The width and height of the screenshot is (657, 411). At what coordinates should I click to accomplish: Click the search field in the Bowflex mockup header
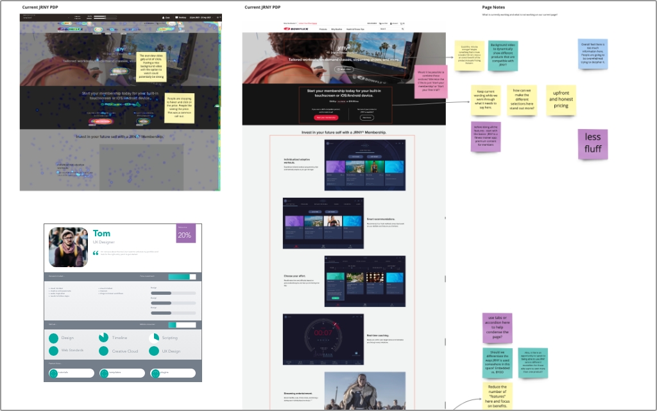(392, 29)
